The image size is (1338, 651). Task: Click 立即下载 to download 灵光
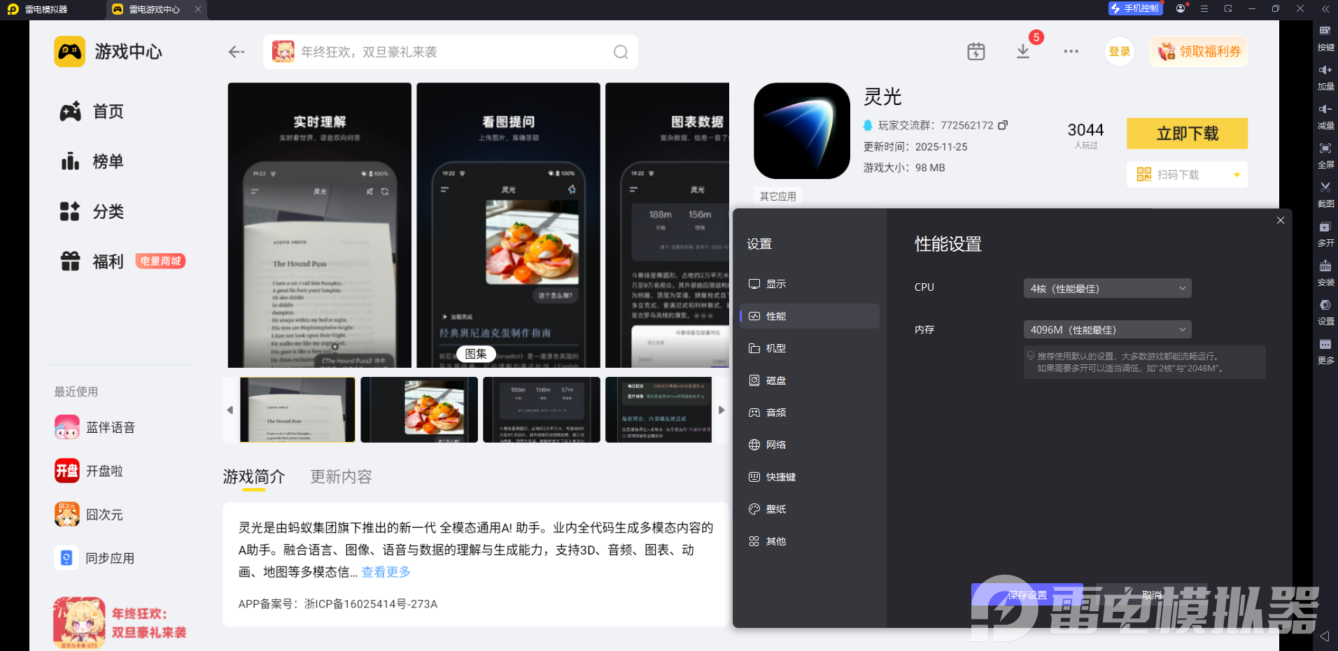1187,134
